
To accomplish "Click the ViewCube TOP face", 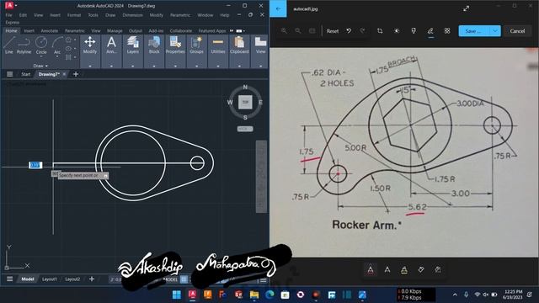I will 245,102.
